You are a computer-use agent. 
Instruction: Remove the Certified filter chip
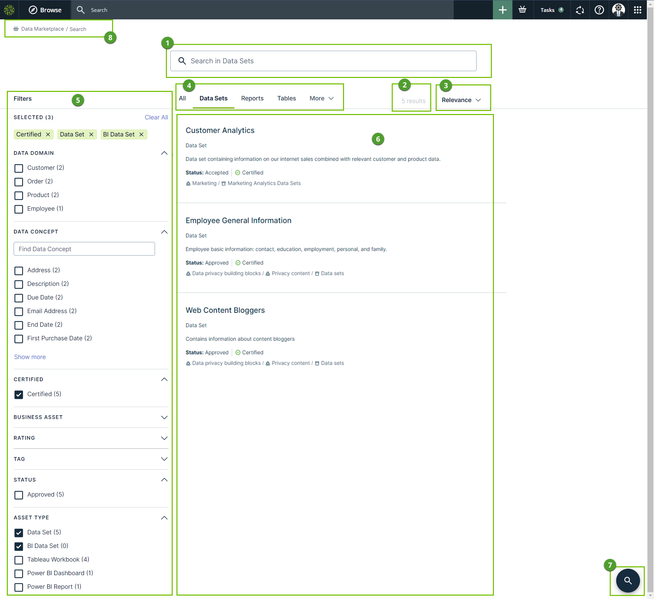48,134
